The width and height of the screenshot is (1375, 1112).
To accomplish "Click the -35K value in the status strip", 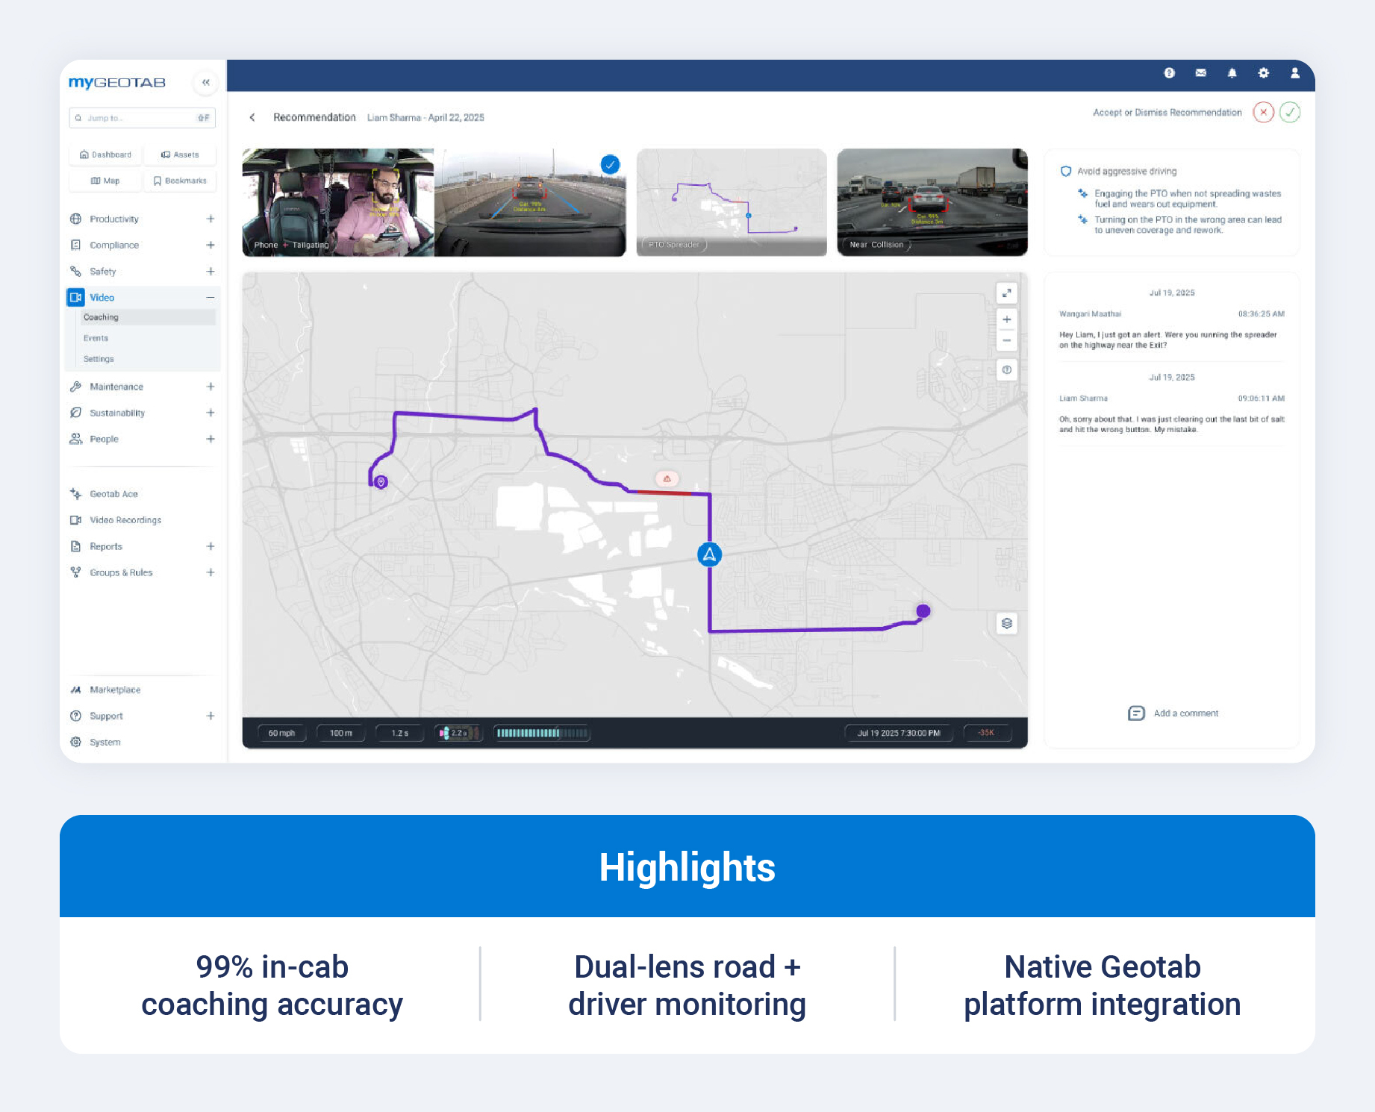I will tap(986, 733).
